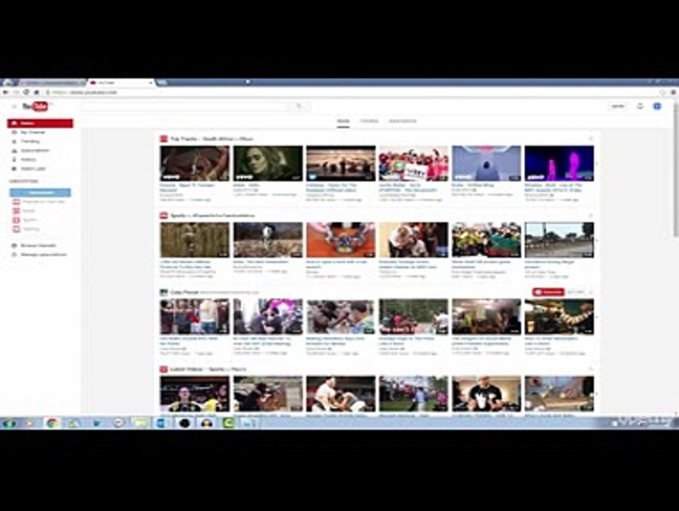Go back with browser back arrow
Viewport: 679px width, 511px height.
point(6,92)
